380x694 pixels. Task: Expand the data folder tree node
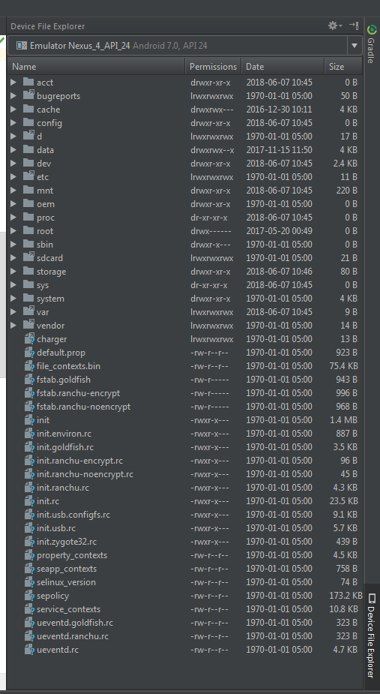coord(13,150)
